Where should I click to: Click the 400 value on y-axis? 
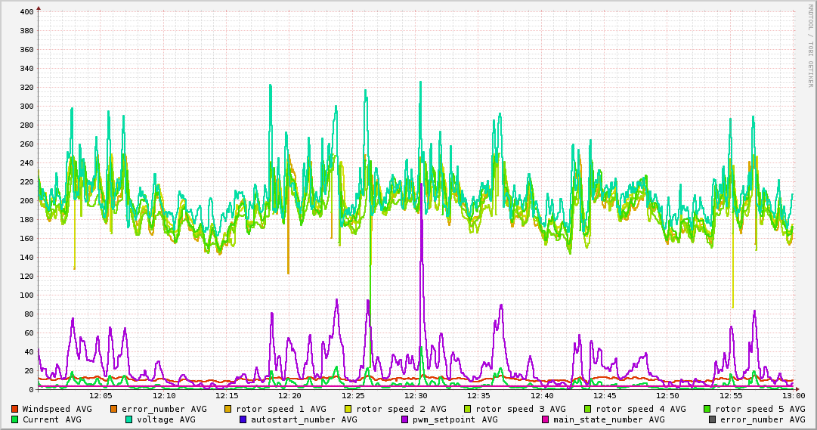[26, 11]
